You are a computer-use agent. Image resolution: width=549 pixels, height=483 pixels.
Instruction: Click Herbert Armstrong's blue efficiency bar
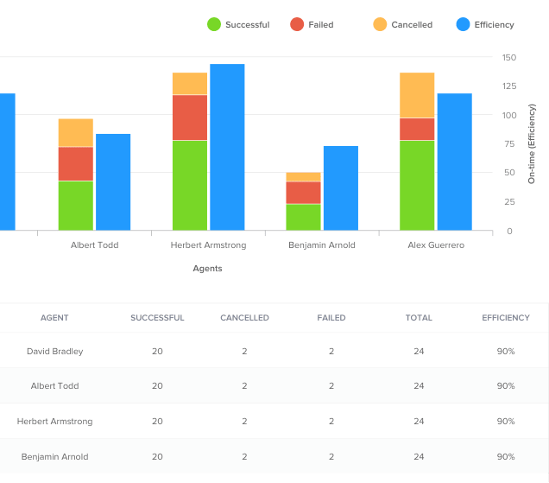pyautogui.click(x=227, y=147)
